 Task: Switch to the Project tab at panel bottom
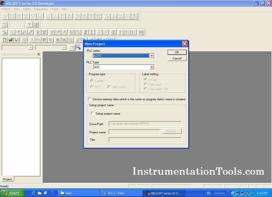pos(7,179)
